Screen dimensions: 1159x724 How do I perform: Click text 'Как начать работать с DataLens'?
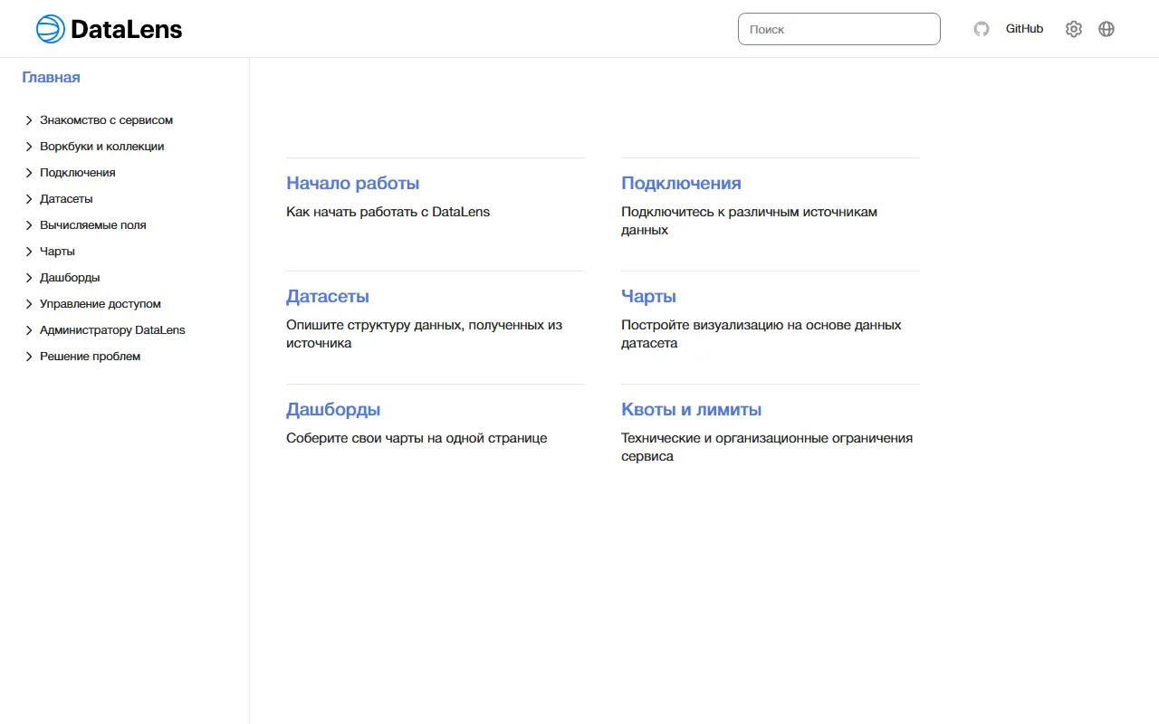point(388,212)
